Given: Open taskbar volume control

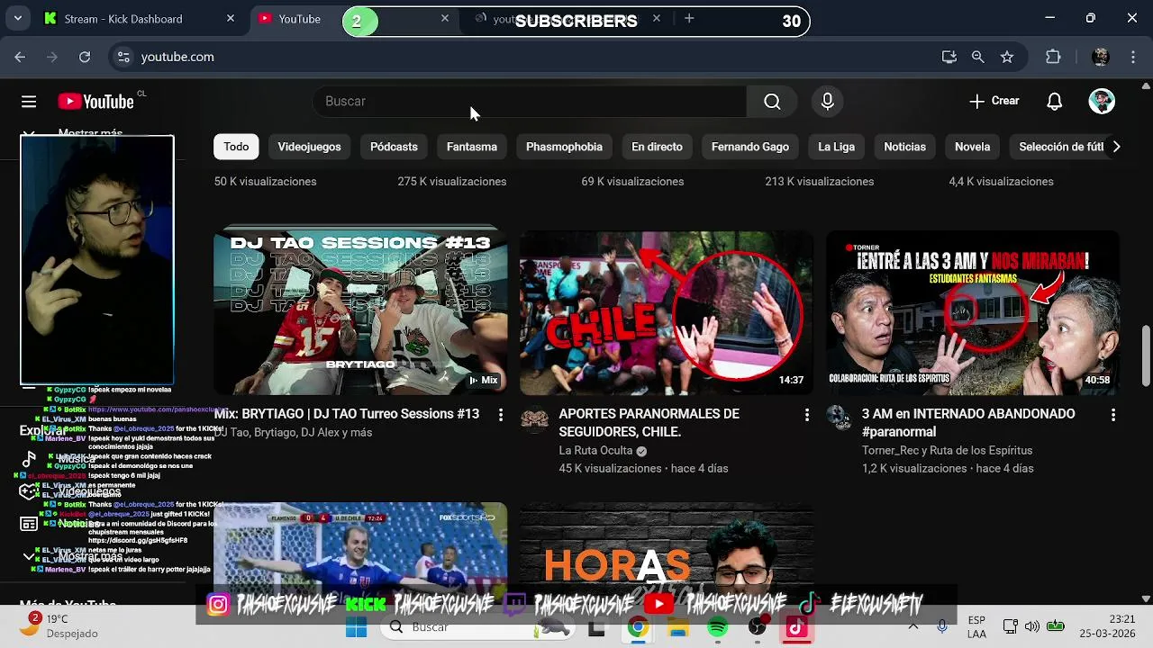Looking at the screenshot, I should 1032,626.
